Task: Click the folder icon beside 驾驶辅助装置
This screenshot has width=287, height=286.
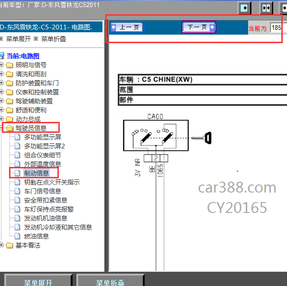Action: (x=9, y=101)
